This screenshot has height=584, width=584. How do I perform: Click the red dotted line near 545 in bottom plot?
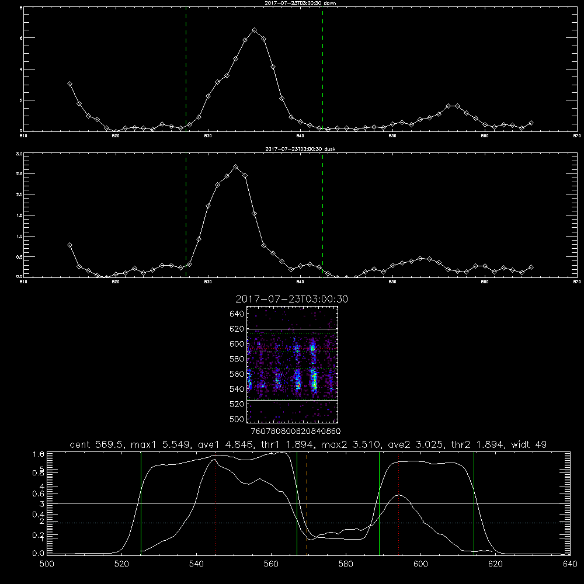[x=215, y=503]
